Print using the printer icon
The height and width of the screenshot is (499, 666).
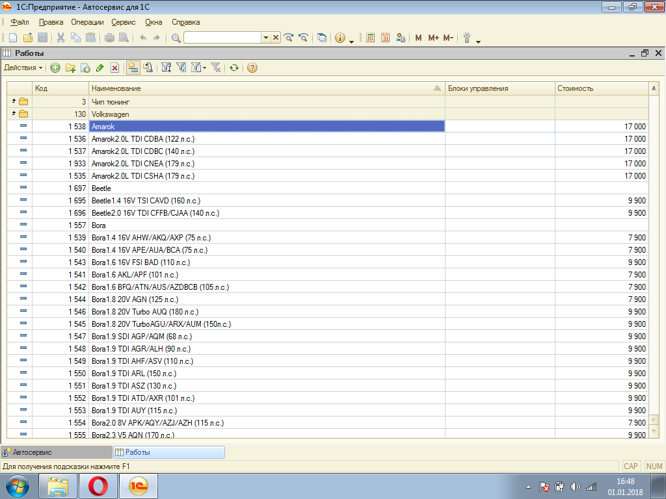(x=109, y=38)
